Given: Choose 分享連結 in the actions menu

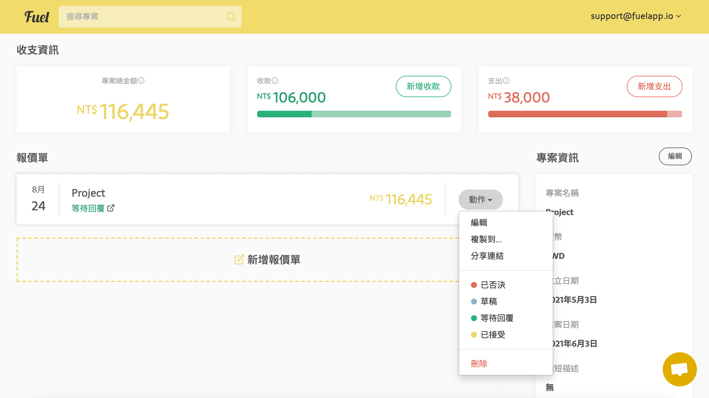Looking at the screenshot, I should pos(487,256).
